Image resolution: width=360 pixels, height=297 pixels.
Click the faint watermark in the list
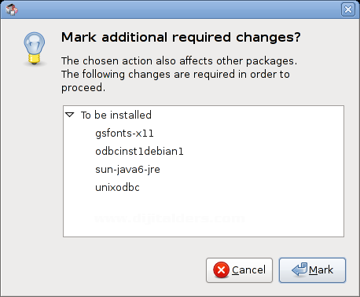tap(170, 218)
